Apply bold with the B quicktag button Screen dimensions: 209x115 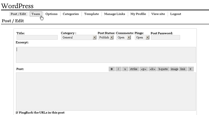click(x=112, y=69)
